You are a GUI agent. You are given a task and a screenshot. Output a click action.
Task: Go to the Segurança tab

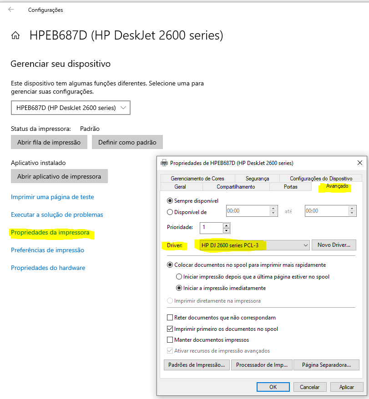(x=257, y=179)
